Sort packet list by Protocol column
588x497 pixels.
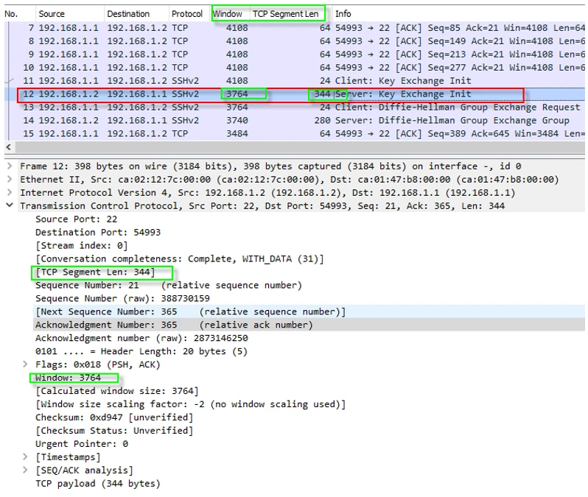tap(187, 14)
